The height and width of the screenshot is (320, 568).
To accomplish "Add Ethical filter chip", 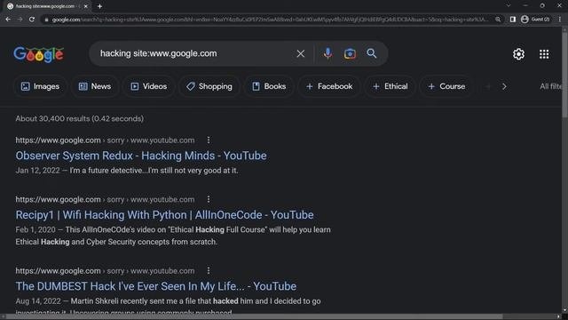I will click(390, 86).
